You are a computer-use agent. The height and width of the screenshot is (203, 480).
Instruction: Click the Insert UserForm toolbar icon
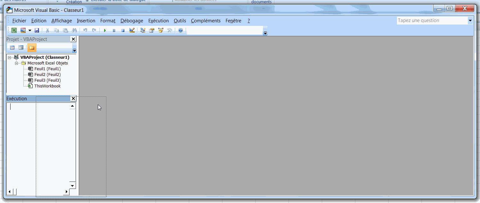pyautogui.click(x=23, y=31)
